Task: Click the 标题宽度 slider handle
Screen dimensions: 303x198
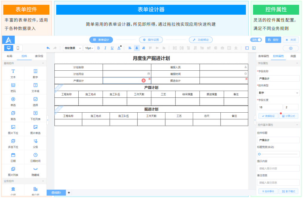Action: [259, 154]
